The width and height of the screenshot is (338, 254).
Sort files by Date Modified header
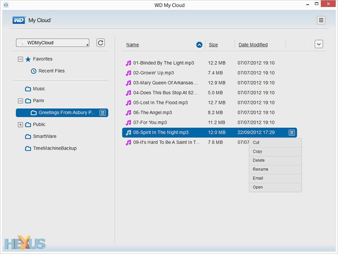[253, 45]
